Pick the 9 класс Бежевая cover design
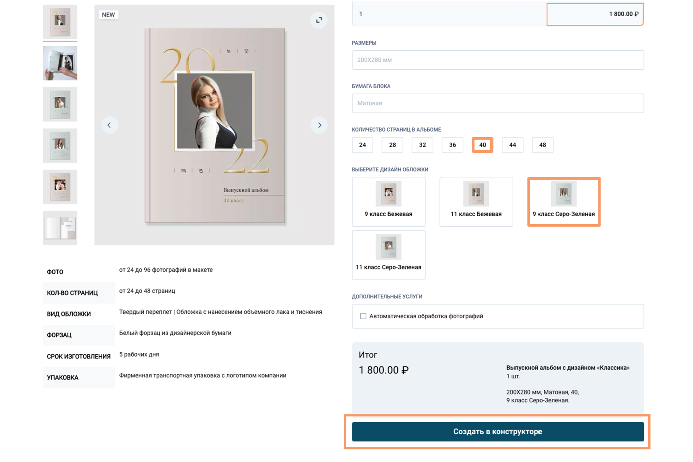693x462 pixels. 389,202
